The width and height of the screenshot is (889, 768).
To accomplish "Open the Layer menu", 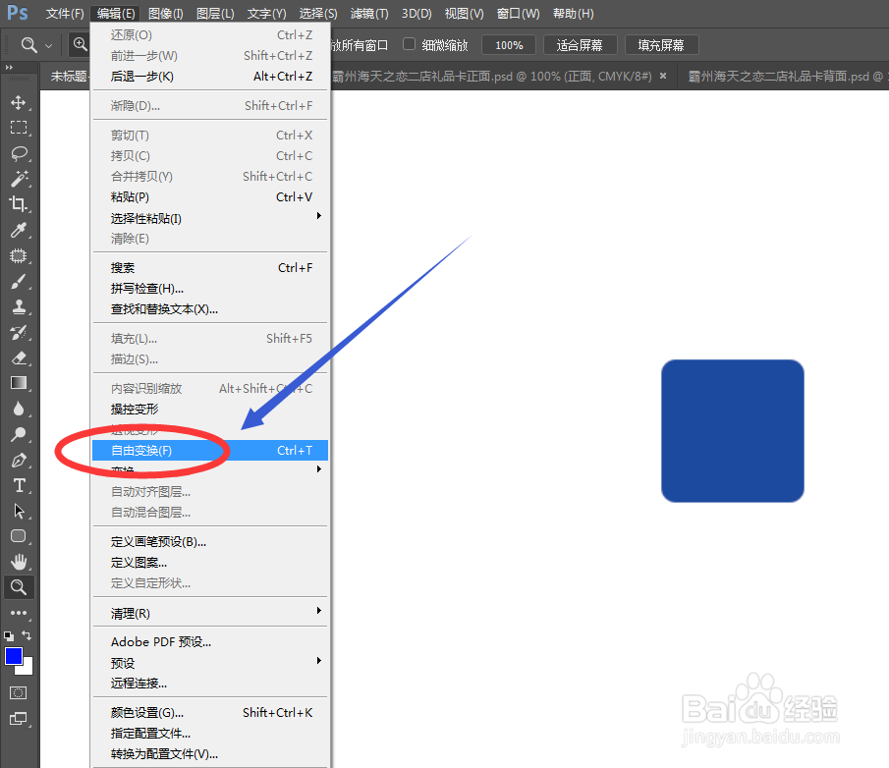I will point(215,14).
